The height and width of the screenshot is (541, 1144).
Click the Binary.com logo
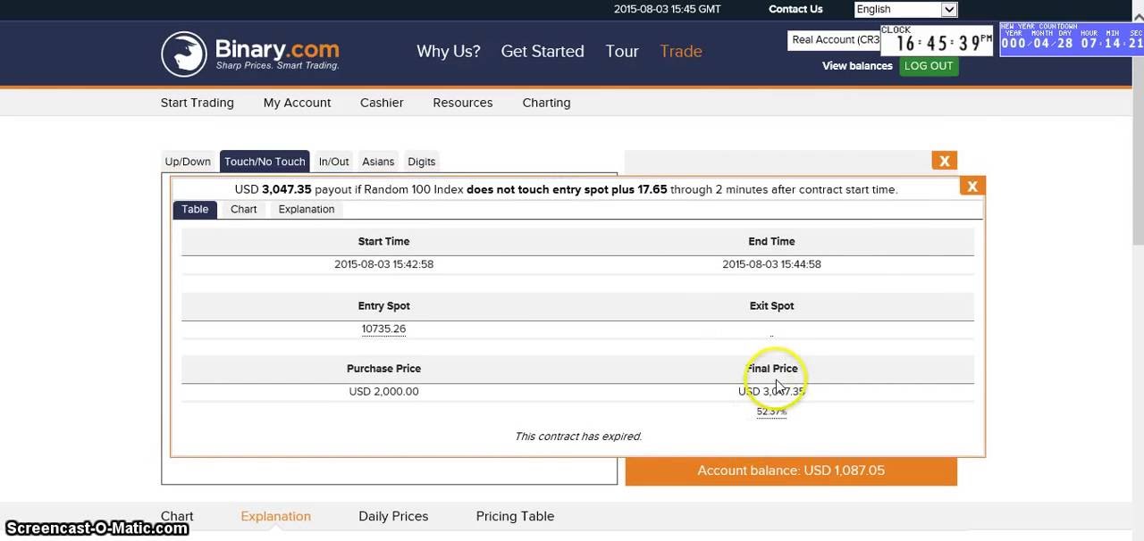click(x=249, y=53)
